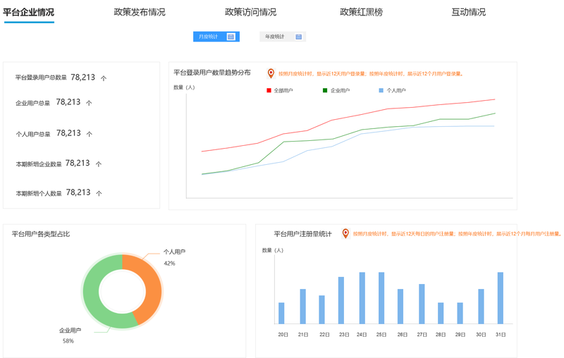Click the location pin icon beside 平台用户注册量统计
Screen dimensions: 564x358
click(345, 233)
